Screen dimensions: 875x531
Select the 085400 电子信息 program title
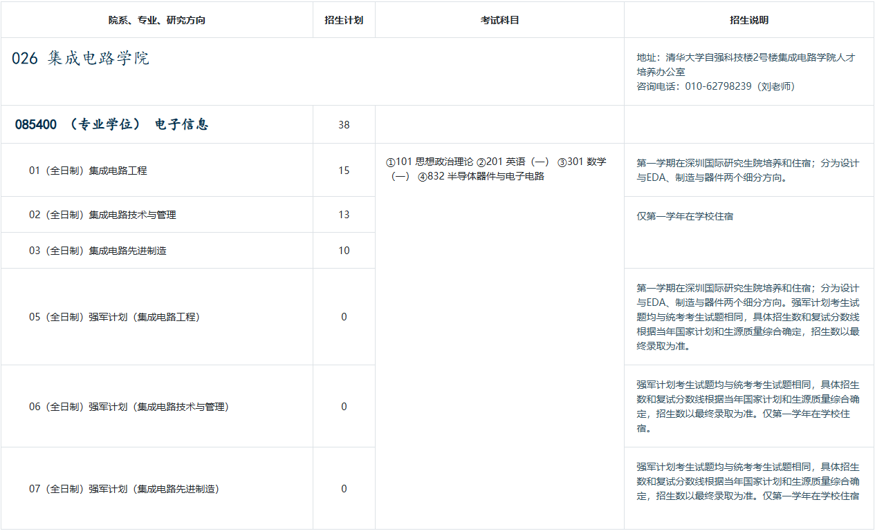[112, 125]
